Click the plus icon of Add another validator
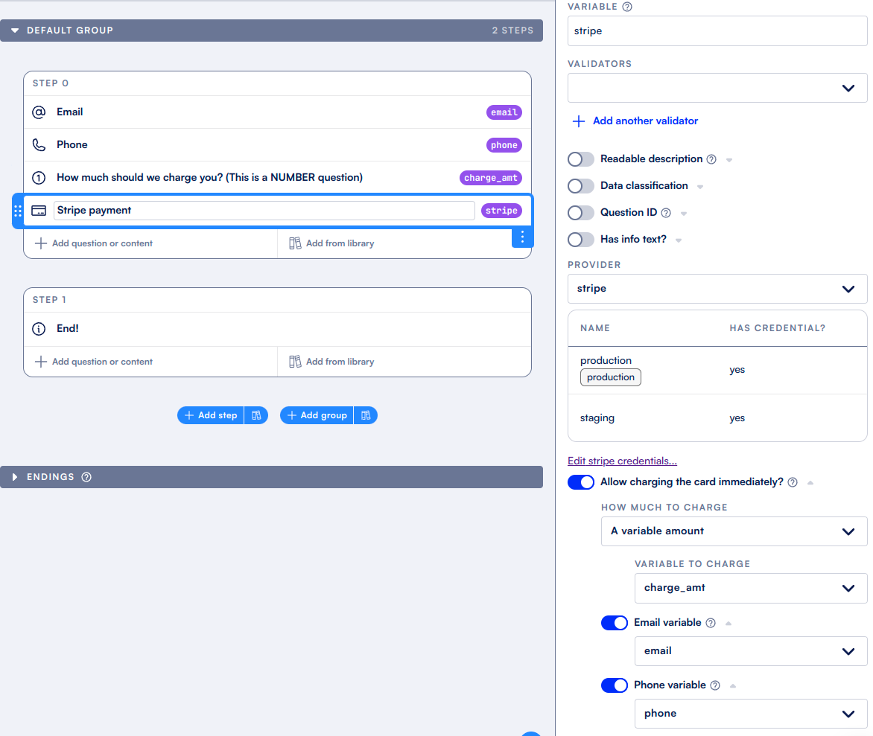The image size is (873, 736). 579,121
